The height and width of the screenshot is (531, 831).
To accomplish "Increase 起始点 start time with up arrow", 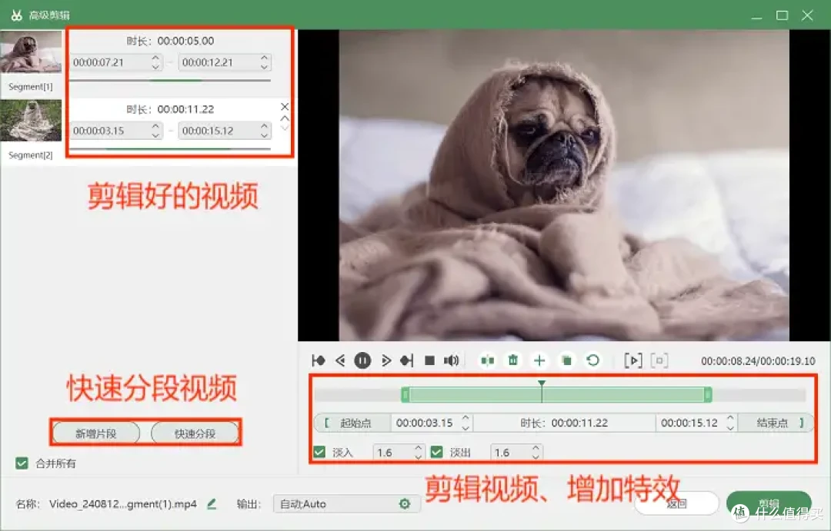I will point(466,418).
